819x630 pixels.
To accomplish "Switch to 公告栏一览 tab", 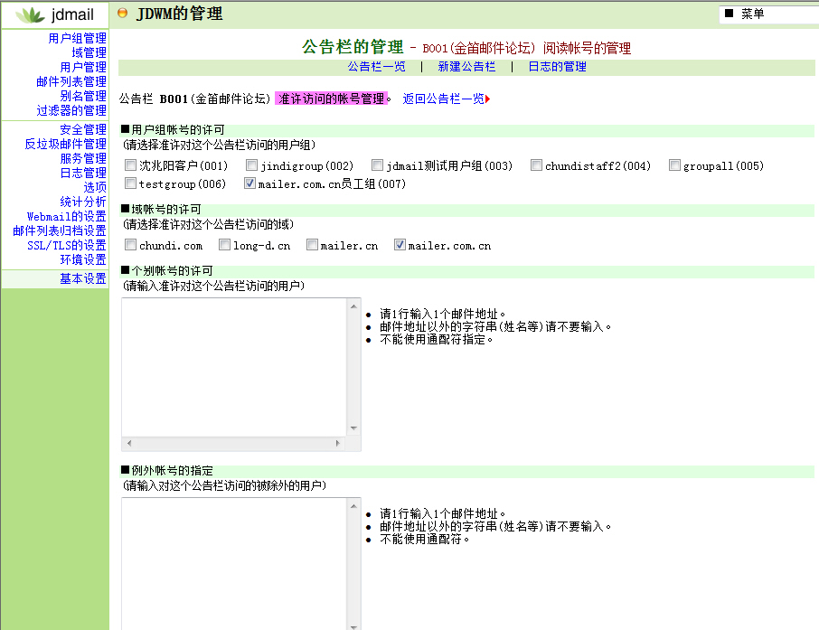I will click(377, 67).
